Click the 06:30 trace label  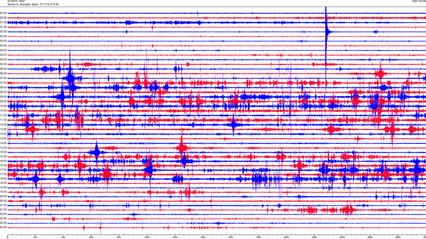pyautogui.click(x=3, y=73)
